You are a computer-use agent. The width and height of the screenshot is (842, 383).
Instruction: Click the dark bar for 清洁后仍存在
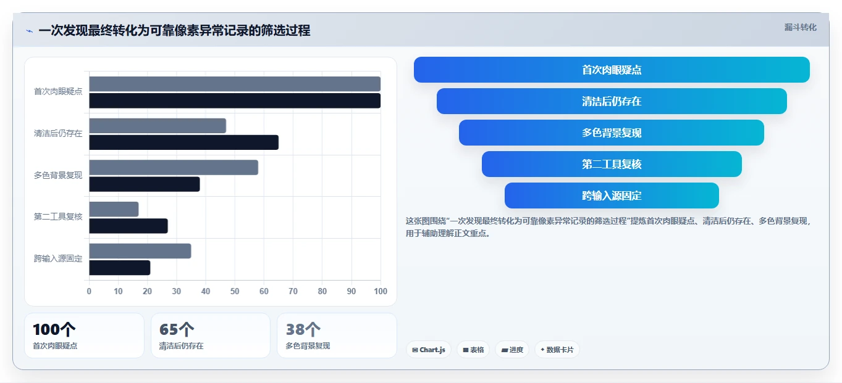[x=183, y=142]
